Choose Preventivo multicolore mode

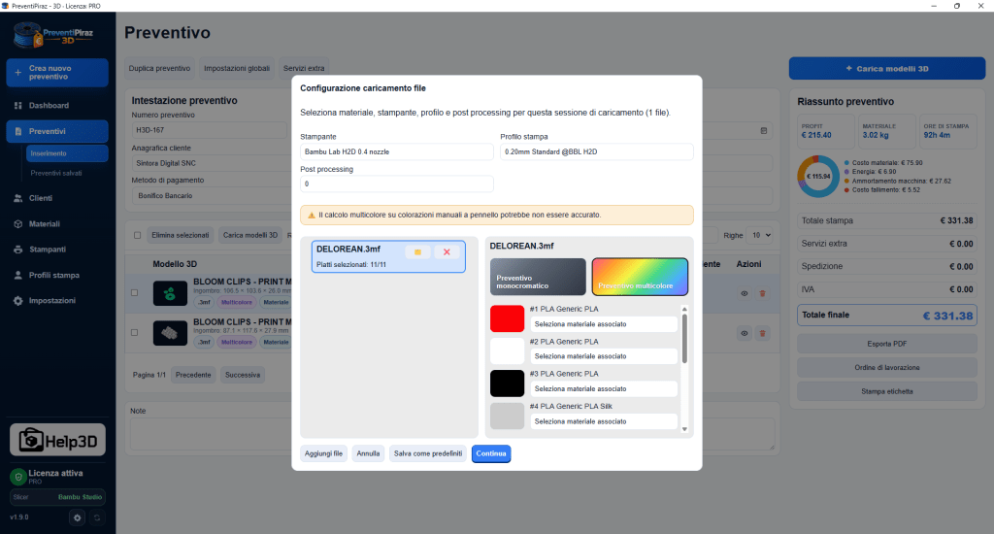coord(640,277)
